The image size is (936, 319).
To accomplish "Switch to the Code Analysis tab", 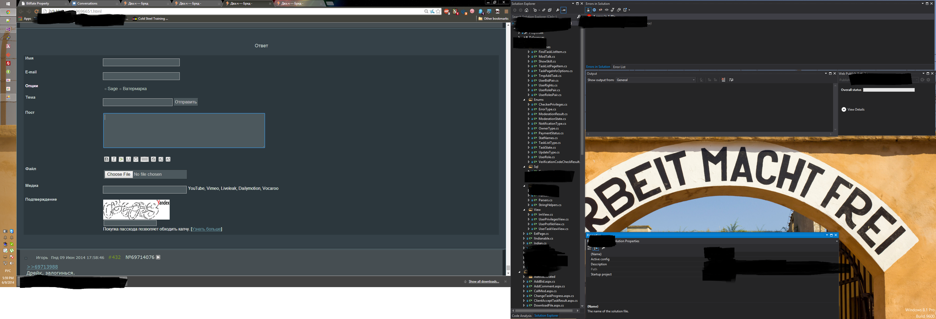I will (521, 316).
